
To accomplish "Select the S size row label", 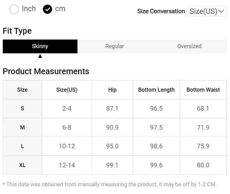I will [22, 108].
